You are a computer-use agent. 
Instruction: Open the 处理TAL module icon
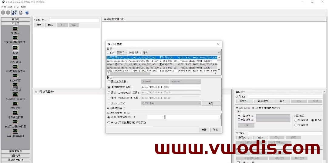tap(15, 29)
